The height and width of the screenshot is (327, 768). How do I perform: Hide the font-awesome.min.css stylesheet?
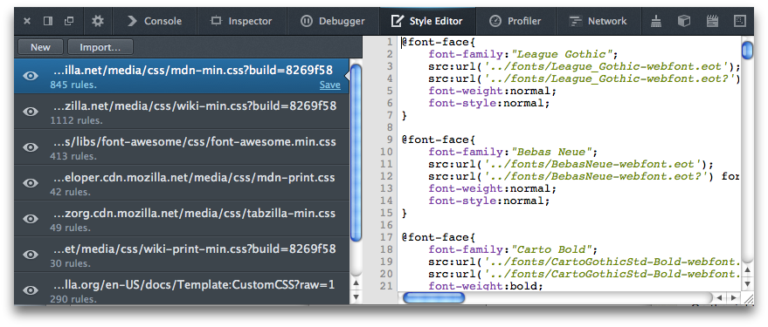click(31, 147)
